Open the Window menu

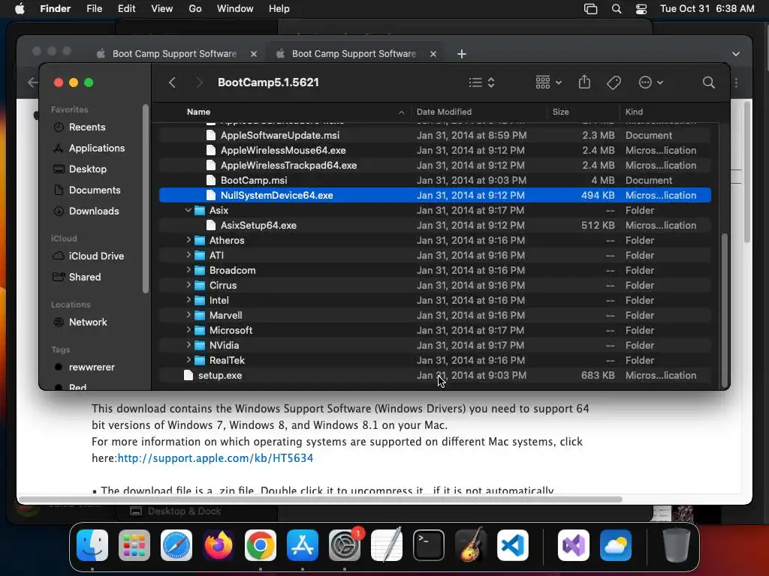coord(235,9)
